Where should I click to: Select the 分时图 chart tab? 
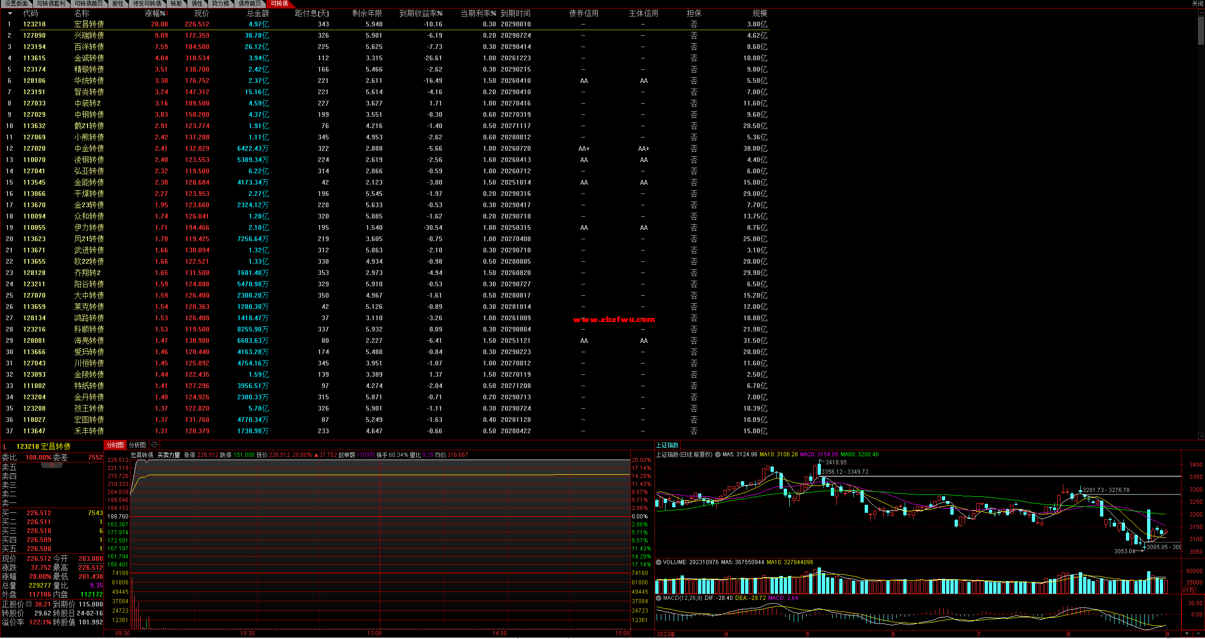pos(115,445)
